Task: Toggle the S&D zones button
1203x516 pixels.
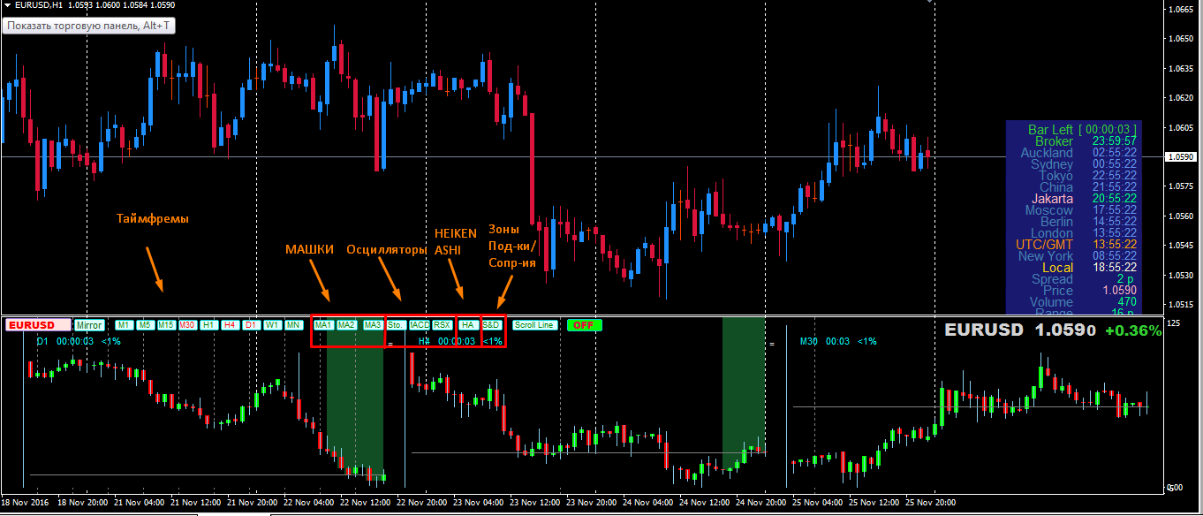Action: pos(492,325)
